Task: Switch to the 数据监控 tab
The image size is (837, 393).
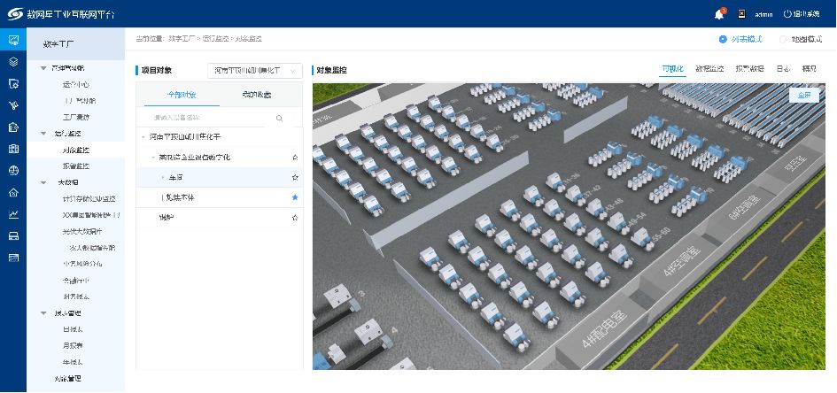Action: [709, 69]
